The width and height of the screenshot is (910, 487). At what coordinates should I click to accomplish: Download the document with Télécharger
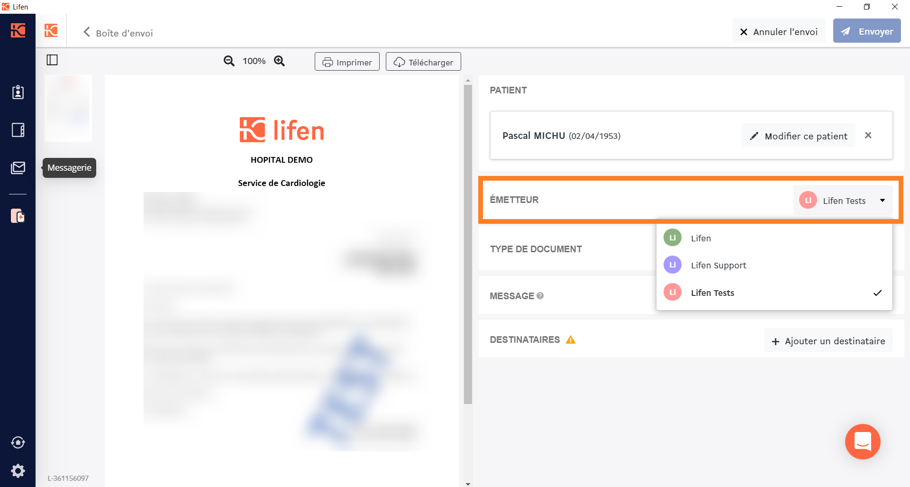pos(423,62)
